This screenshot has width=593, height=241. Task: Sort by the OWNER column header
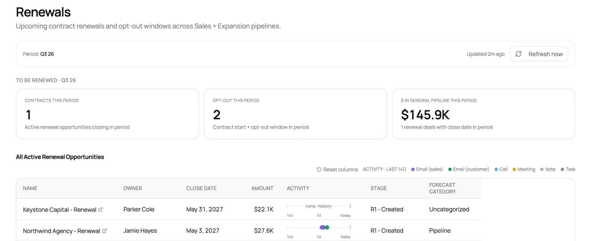[132, 188]
